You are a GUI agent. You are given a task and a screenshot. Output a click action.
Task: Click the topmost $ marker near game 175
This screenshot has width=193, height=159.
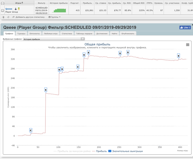tap(89, 52)
